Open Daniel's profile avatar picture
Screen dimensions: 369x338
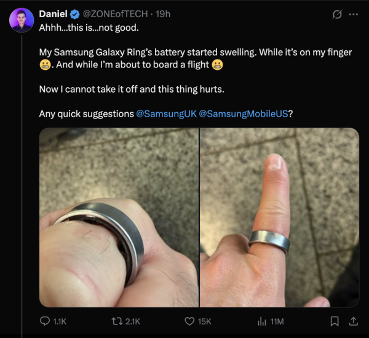[22, 21]
